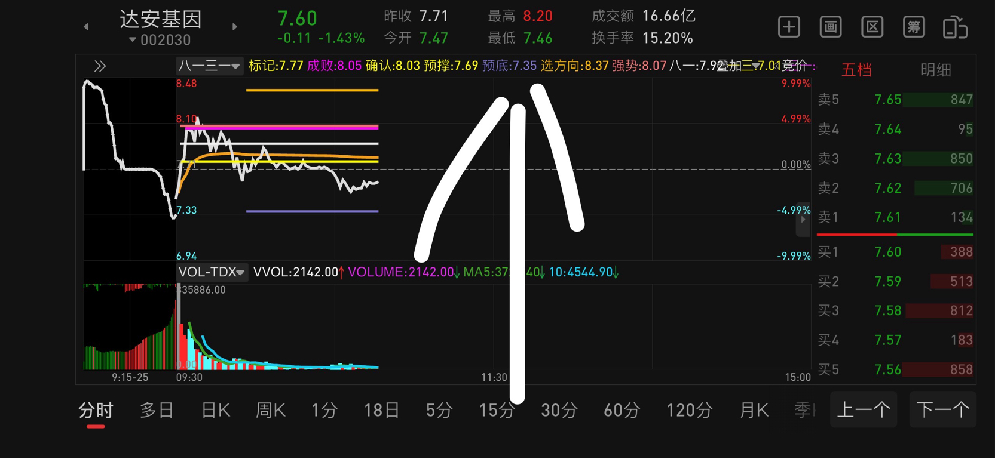
Task: Tap the 成交额 16.66亿 value
Action: point(669,16)
